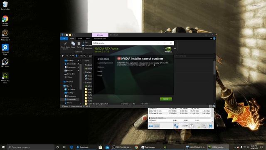Open the AlienMedia desktop shortcut below Chrome
Image resolution: width=266 pixels, height=150 pixels.
(x=5, y=35)
